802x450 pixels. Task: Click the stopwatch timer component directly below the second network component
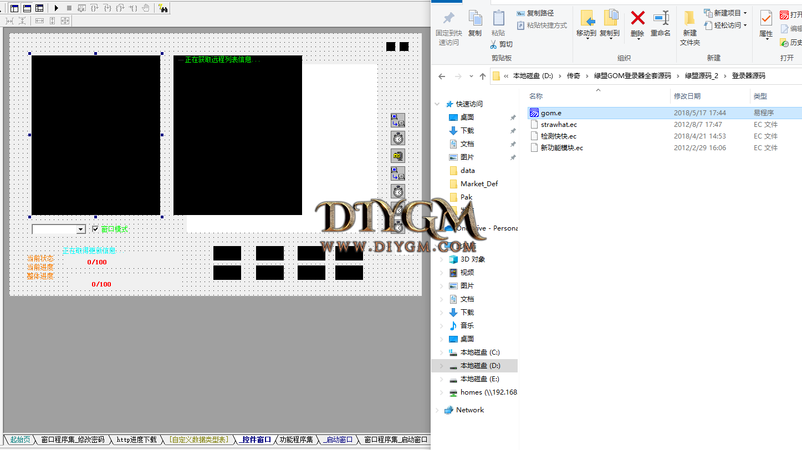coord(398,191)
